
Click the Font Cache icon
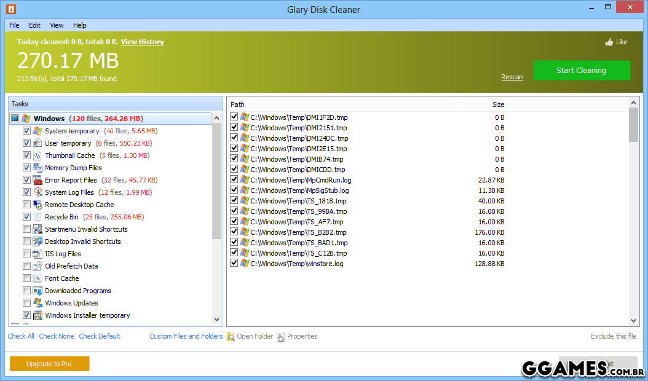pyautogui.click(x=38, y=278)
